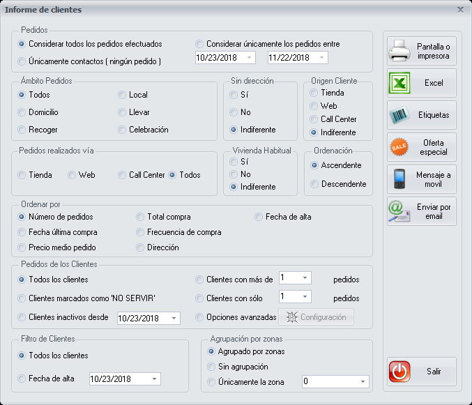Open Clientes con más de quantity dropdown
472x405 pixels.
tap(305, 277)
